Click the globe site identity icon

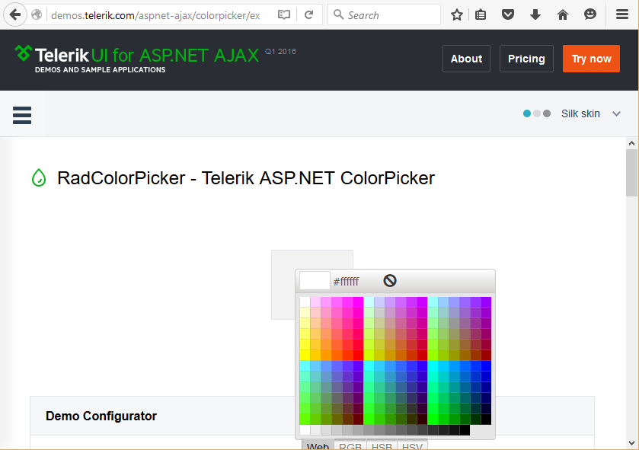click(37, 15)
